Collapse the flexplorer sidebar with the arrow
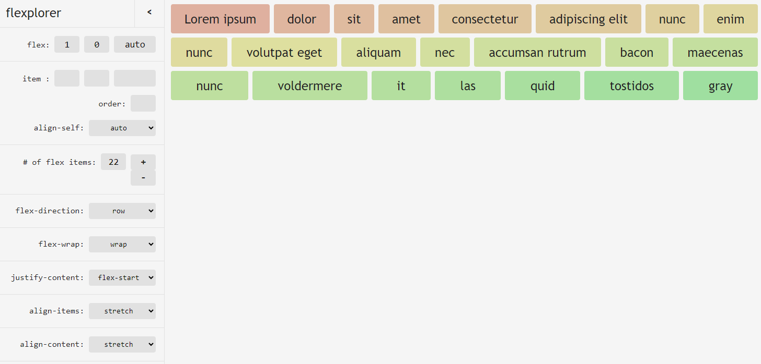The width and height of the screenshot is (761, 364). (149, 13)
